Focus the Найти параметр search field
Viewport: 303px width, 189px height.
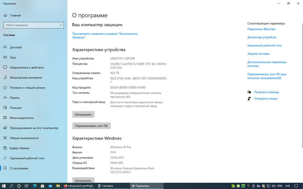(x=34, y=25)
